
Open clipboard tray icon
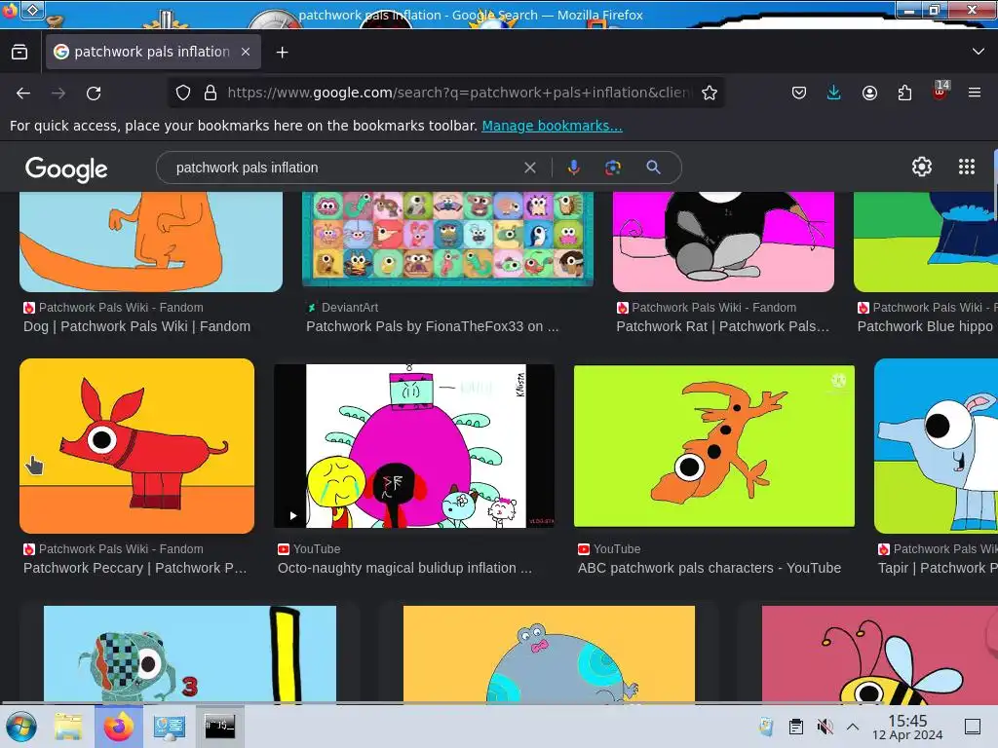pos(795,727)
